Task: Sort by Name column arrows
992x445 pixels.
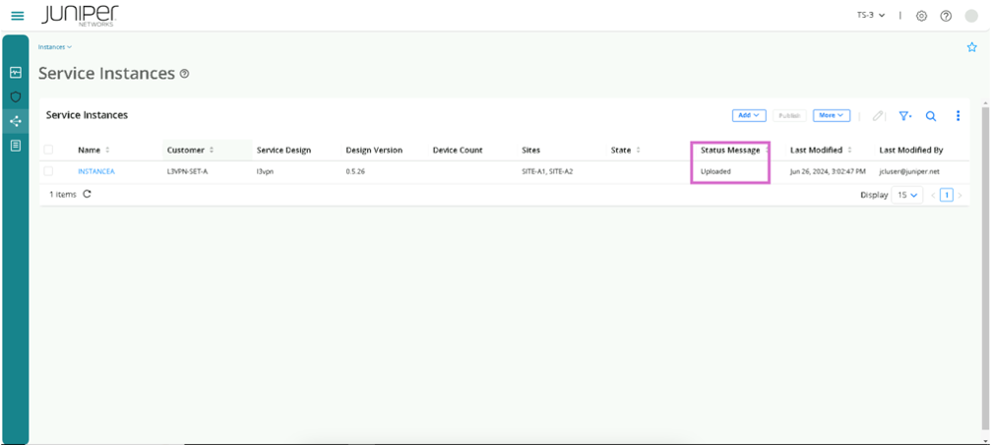Action: pos(107,150)
